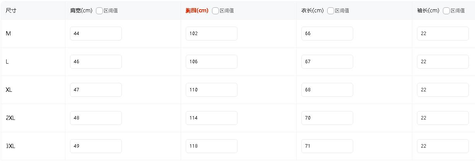Click the 3XL 衣长 field showing 71
Screen dimensions: 475x165
[x=327, y=146]
